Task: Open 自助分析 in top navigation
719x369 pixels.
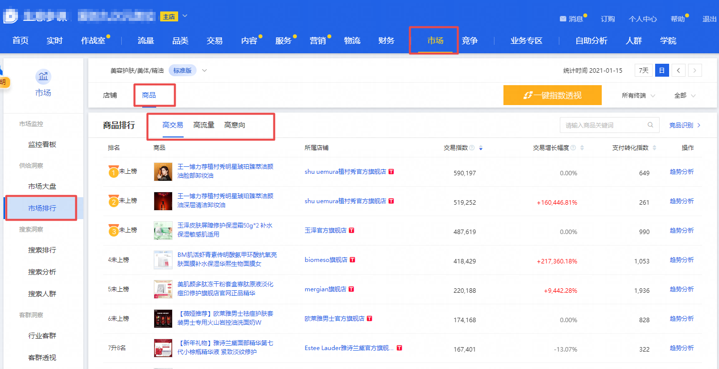Action: 591,41
